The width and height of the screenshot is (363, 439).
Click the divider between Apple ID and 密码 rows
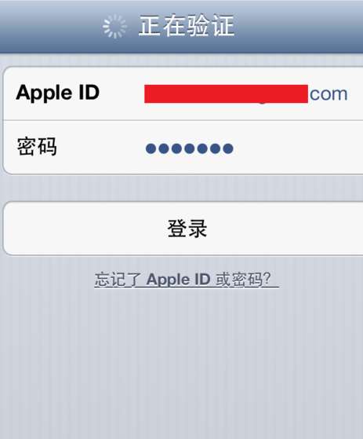(x=183, y=120)
